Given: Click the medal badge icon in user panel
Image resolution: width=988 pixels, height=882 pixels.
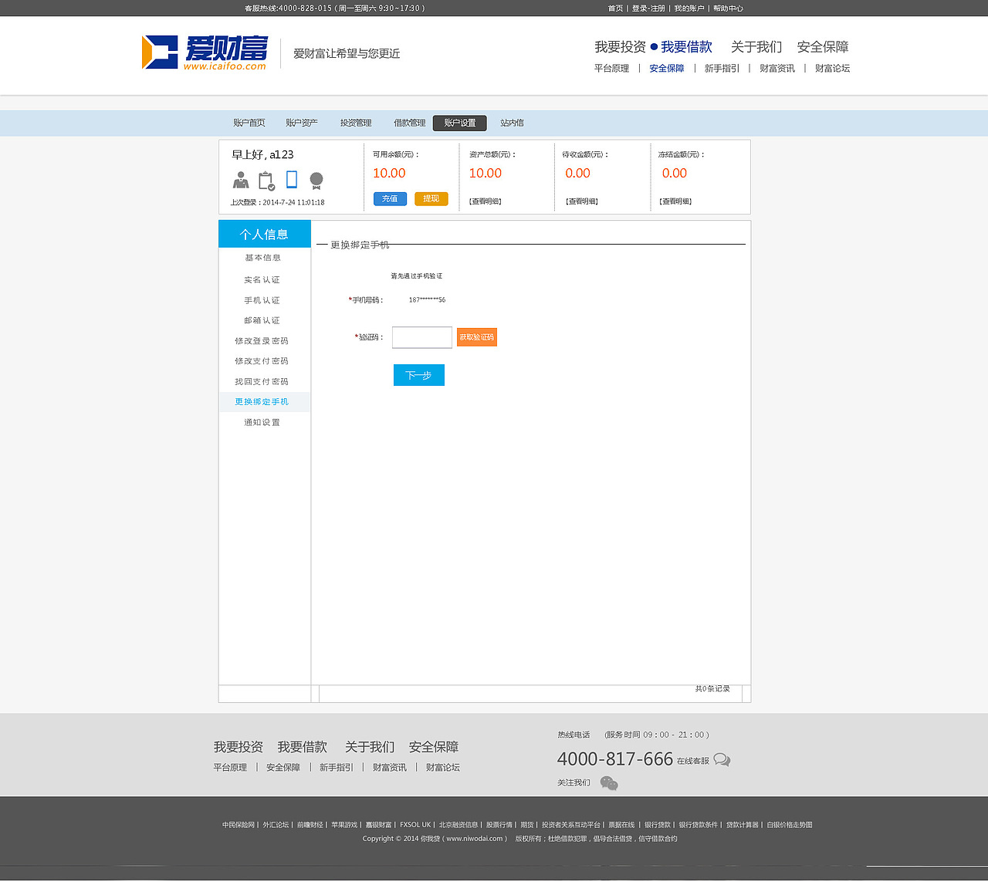Looking at the screenshot, I should (316, 180).
